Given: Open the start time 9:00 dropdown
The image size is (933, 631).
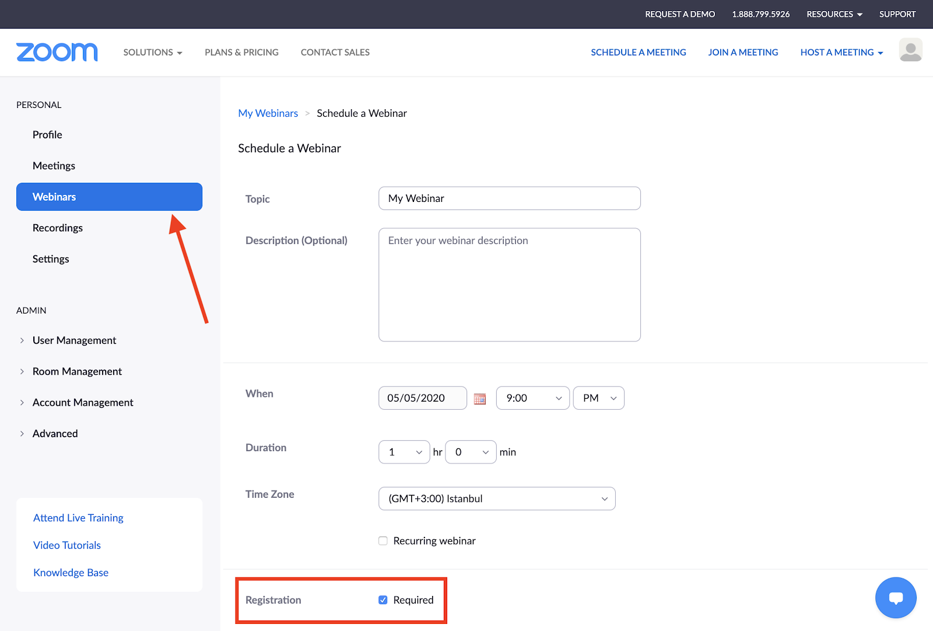Looking at the screenshot, I should point(532,398).
